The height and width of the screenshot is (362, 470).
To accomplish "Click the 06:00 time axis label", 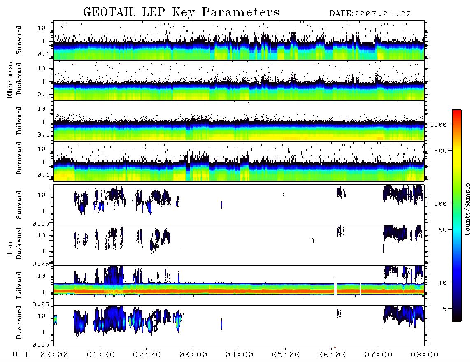I will [332, 355].
